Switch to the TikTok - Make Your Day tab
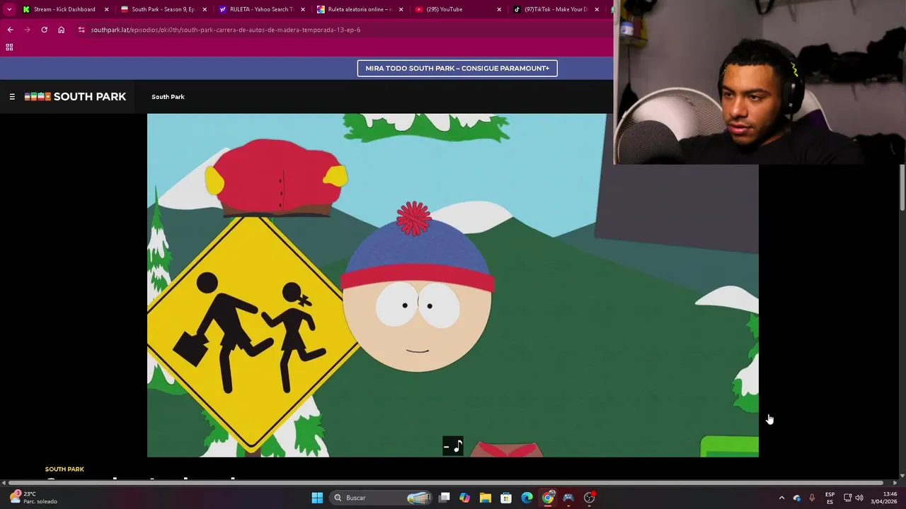 tap(555, 9)
